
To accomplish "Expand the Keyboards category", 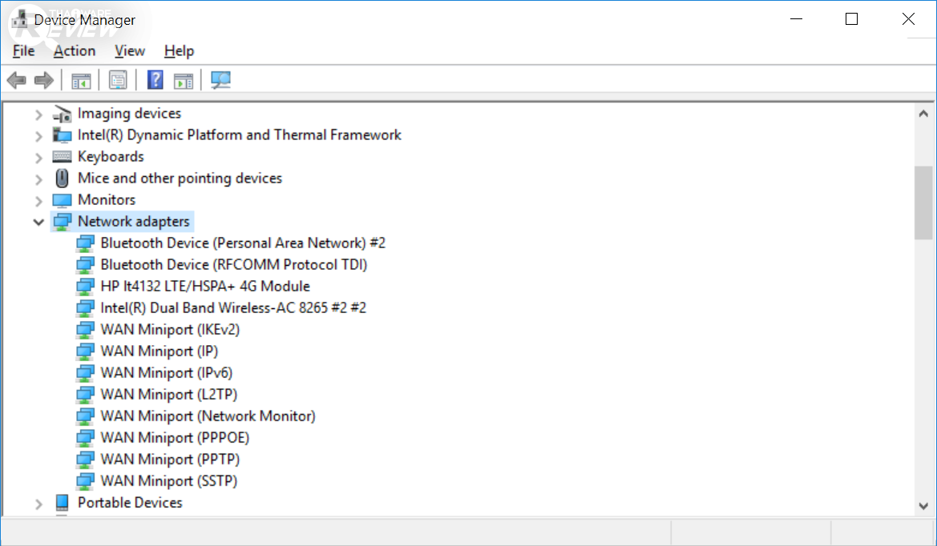I will 38,157.
